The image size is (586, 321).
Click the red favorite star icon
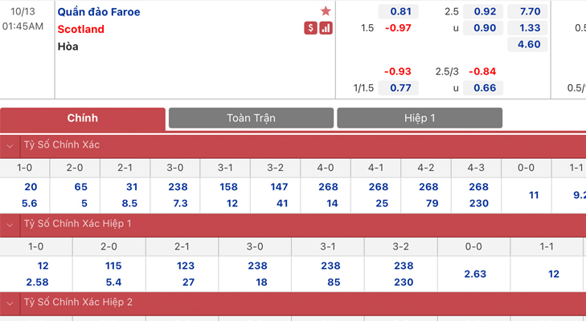point(326,11)
